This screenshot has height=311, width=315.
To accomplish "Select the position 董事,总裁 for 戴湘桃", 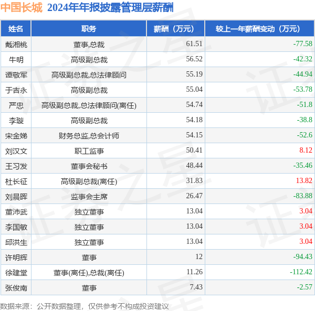I will coord(89,45).
